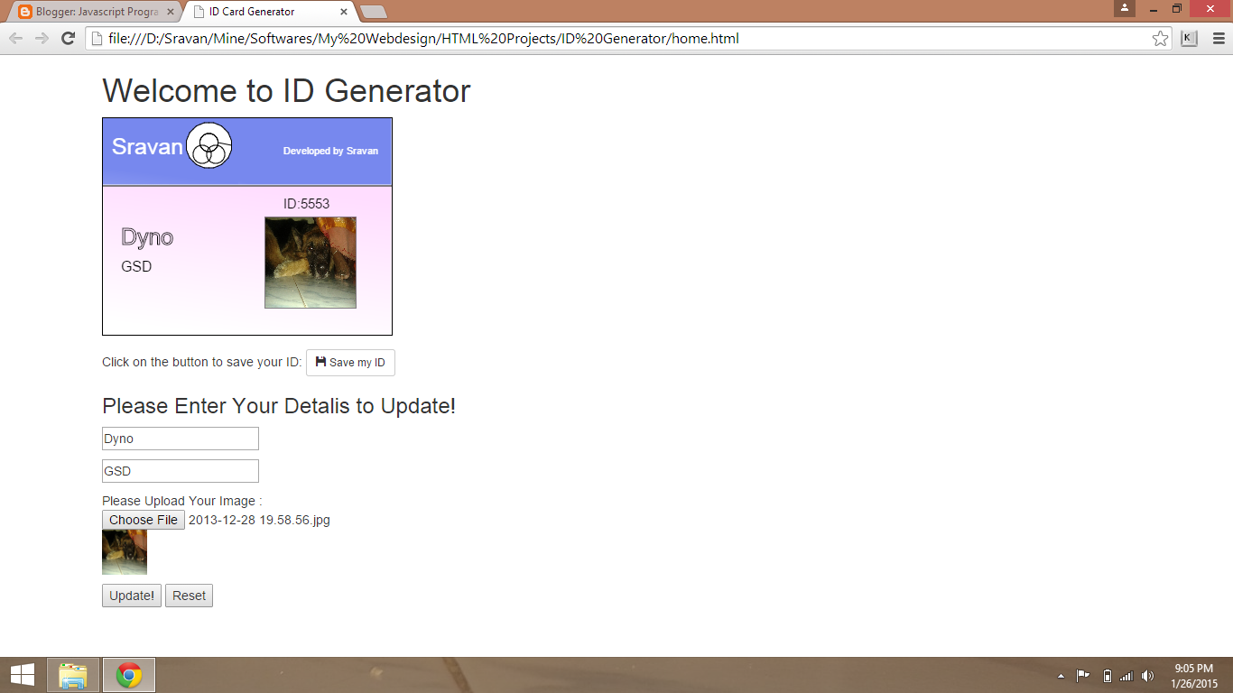Click the battery icon in the tray

[1108, 675]
